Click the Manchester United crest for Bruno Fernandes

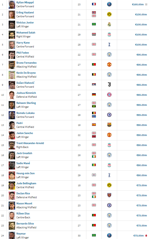pos(109,64)
